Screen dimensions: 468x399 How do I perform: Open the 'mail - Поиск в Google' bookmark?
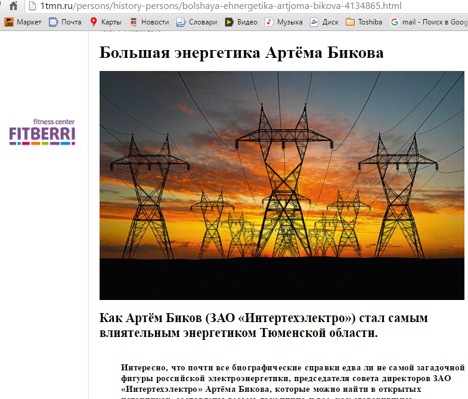[429, 22]
